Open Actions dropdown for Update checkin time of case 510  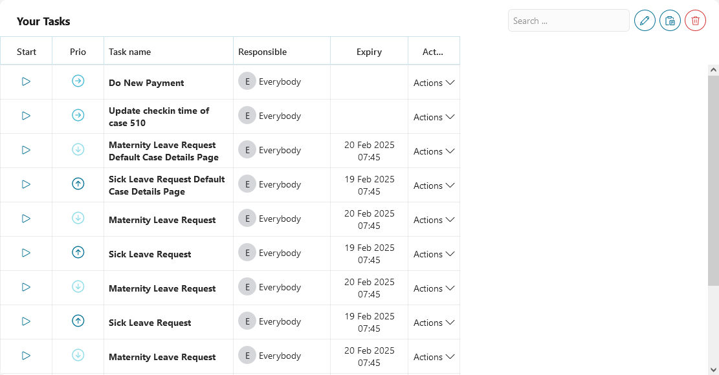(434, 117)
